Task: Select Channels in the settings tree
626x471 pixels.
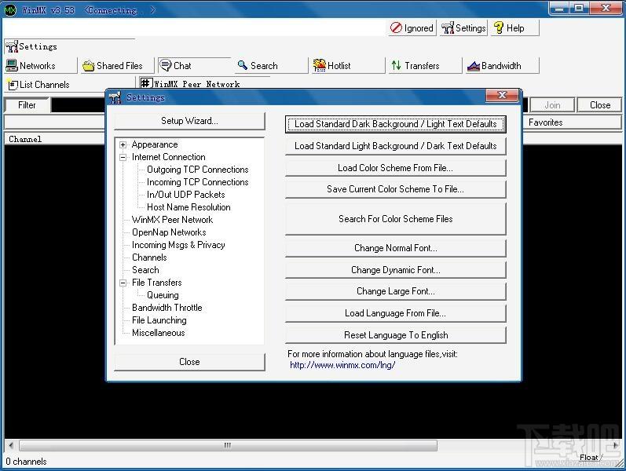Action: pyautogui.click(x=149, y=257)
